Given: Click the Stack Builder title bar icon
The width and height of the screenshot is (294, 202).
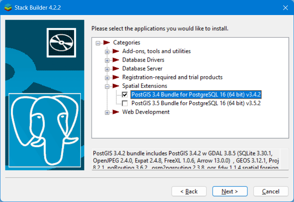Looking at the screenshot, I should click(8, 7).
